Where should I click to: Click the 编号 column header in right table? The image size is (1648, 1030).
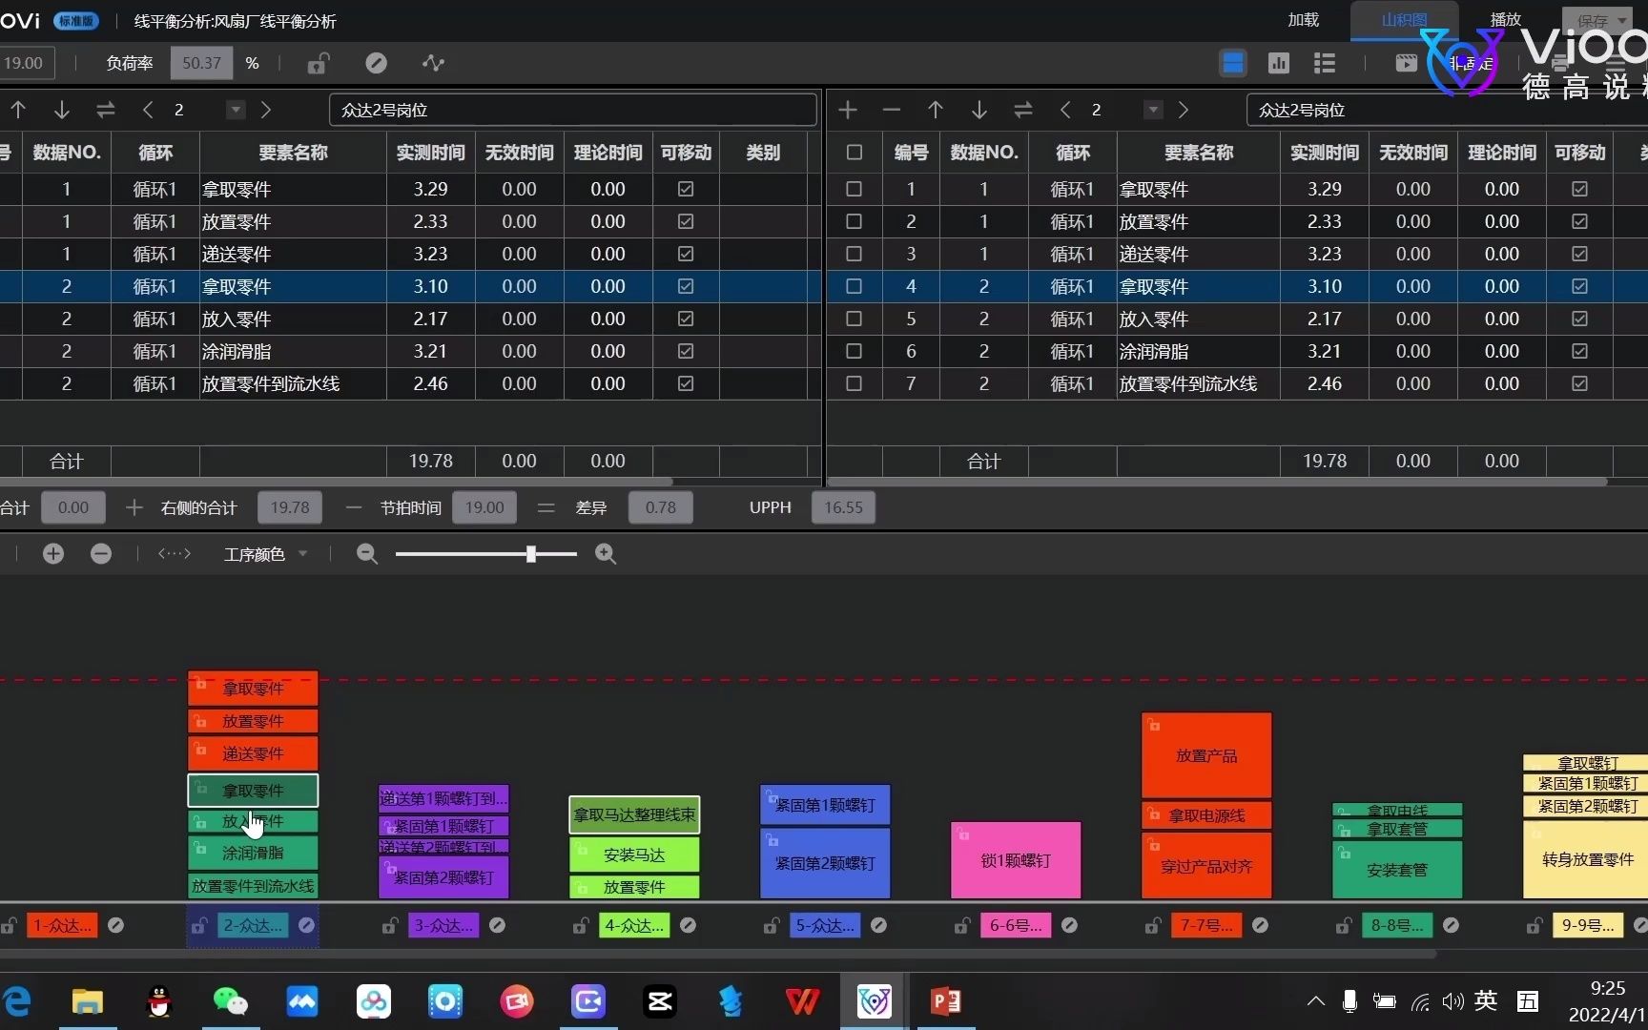coord(911,153)
